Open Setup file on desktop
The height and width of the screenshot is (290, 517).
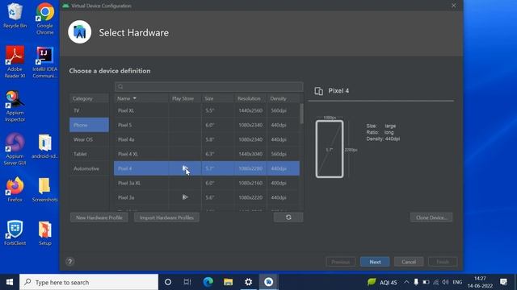point(45,233)
